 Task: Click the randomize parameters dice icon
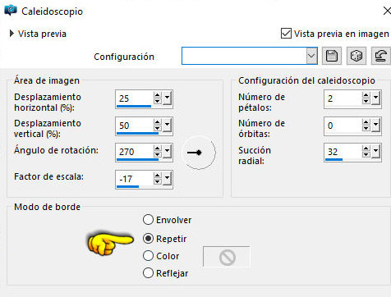[x=356, y=56]
